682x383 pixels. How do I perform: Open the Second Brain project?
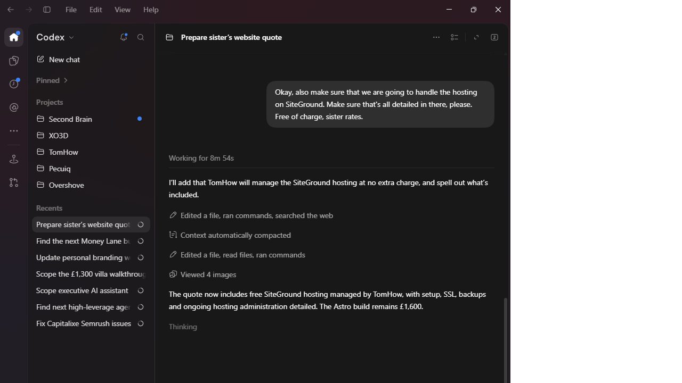(91, 119)
